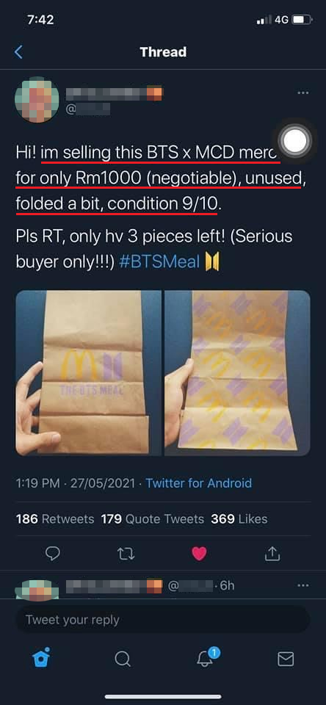This screenshot has width=326, height=705.
Task: Switch to the Search tab
Action: coord(123,659)
